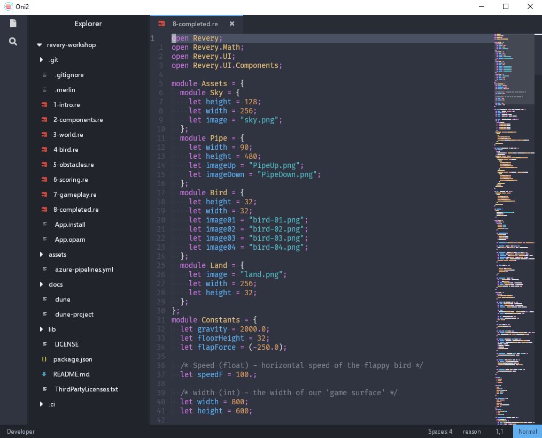Image resolution: width=542 pixels, height=438 pixels.
Task: Select the 8-completed.re tab
Action: point(195,24)
